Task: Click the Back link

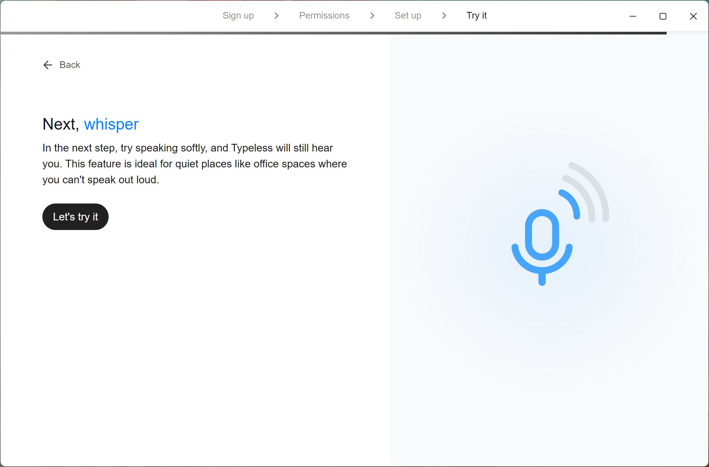Action: 70,65
